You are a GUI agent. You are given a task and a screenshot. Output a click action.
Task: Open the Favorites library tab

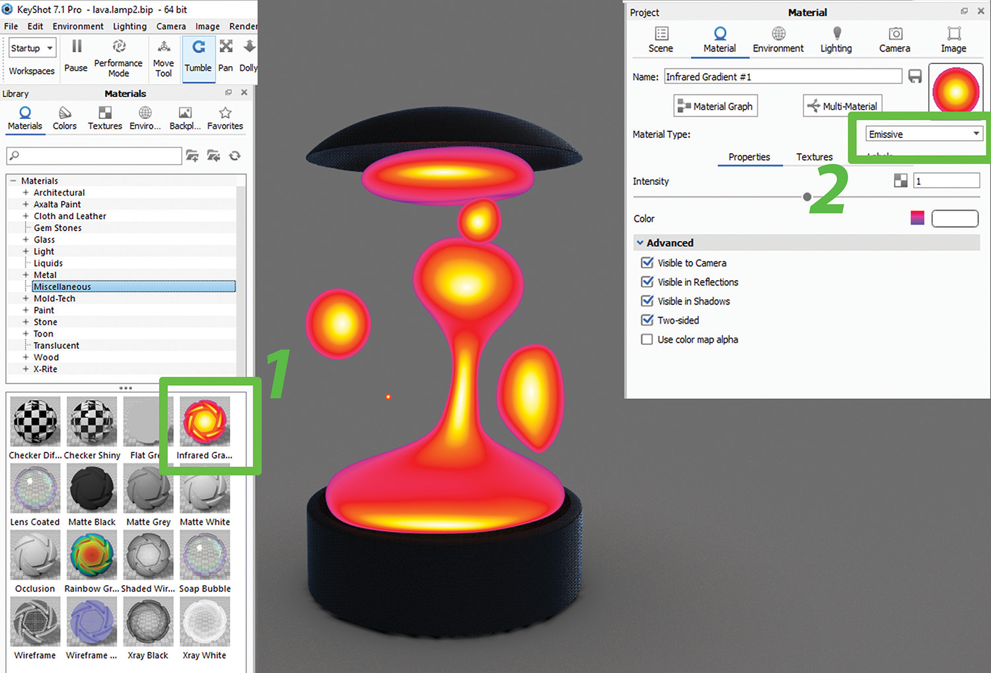[225, 118]
